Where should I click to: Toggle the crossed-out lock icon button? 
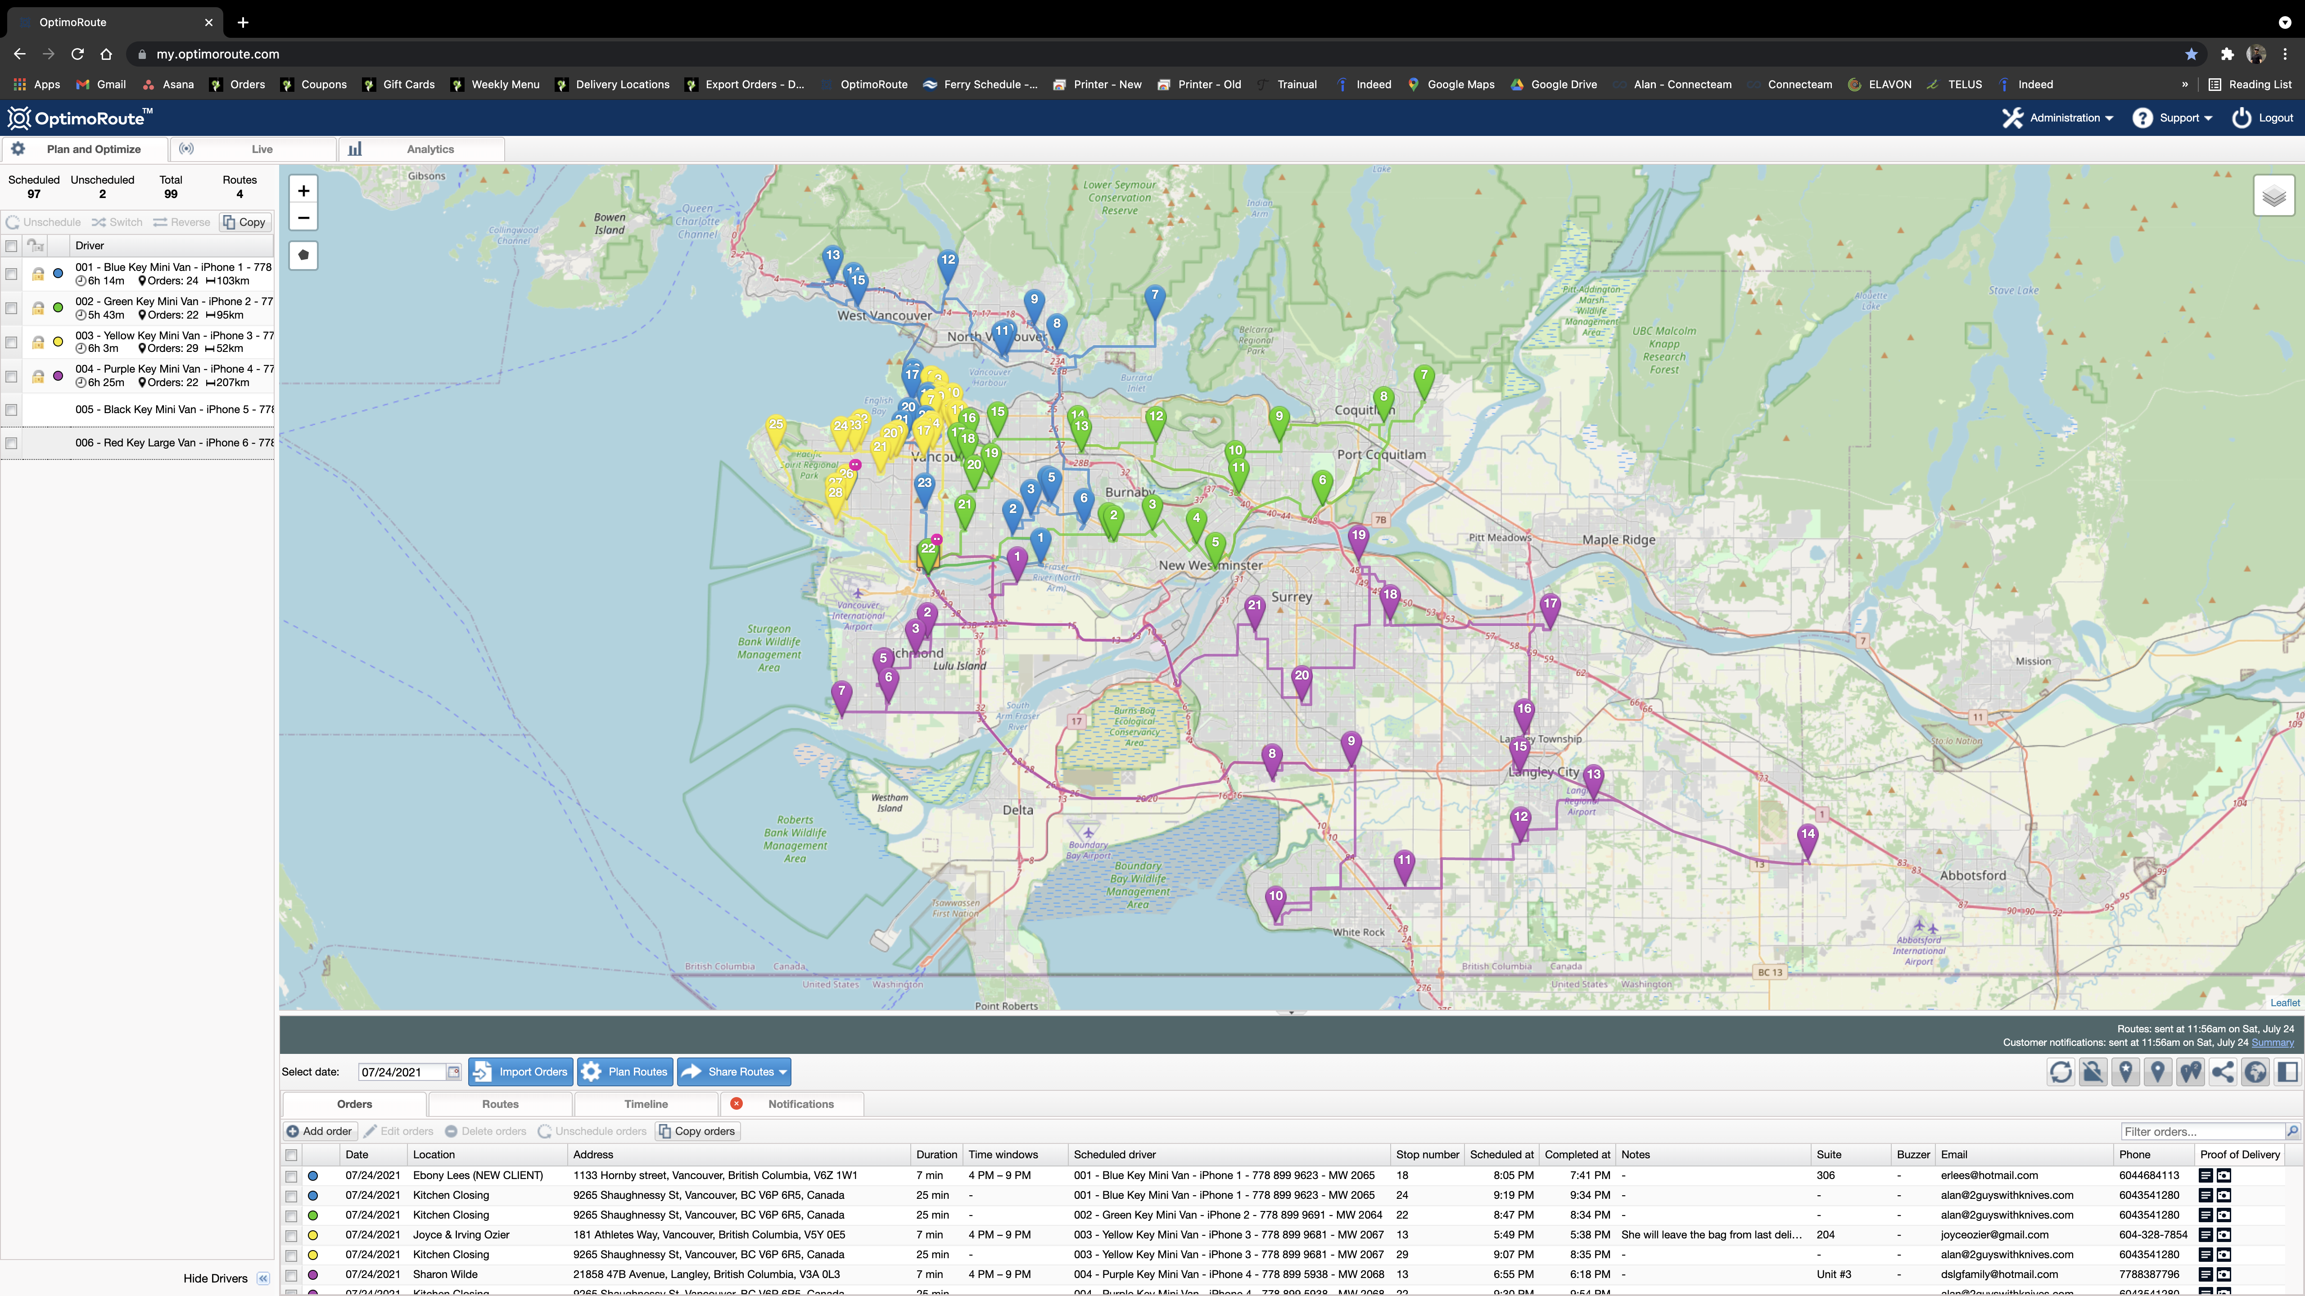[x=2093, y=1071]
